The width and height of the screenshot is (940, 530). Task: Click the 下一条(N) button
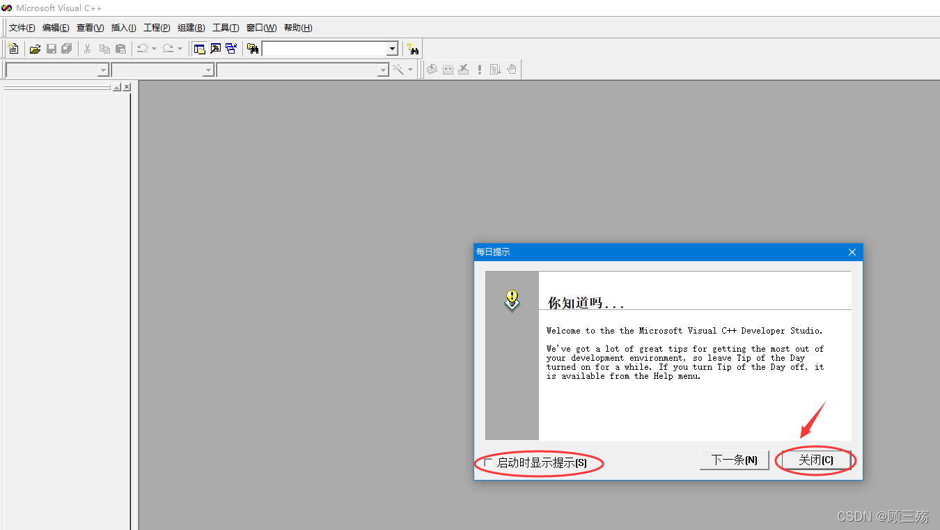(x=734, y=460)
